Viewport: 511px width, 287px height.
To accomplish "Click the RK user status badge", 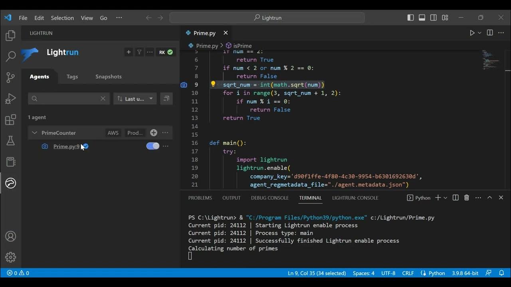I will (166, 52).
